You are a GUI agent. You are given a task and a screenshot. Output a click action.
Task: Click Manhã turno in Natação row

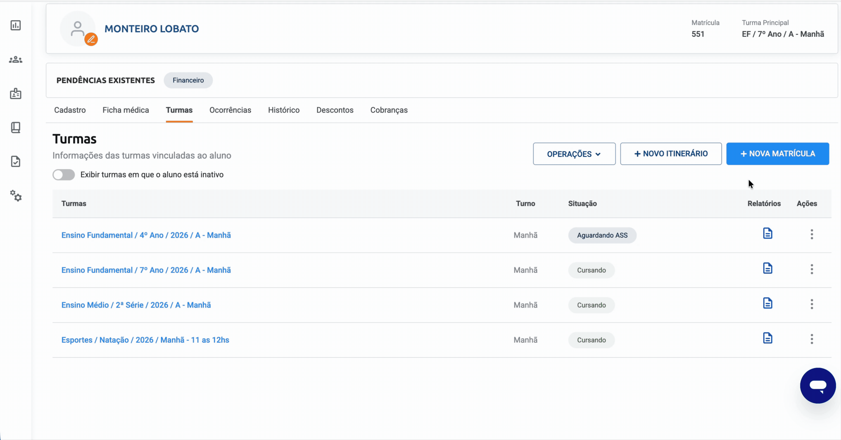click(525, 340)
